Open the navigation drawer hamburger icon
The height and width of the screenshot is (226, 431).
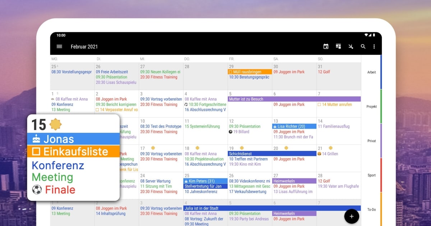(60, 46)
